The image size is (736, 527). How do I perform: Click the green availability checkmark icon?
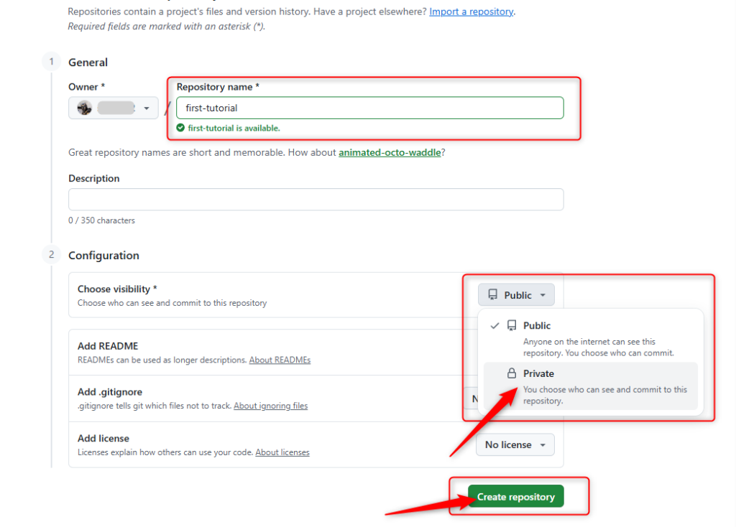[x=180, y=129]
